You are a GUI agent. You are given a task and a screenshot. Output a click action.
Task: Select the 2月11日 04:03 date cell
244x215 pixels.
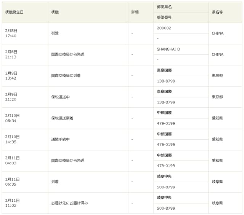[25, 161]
